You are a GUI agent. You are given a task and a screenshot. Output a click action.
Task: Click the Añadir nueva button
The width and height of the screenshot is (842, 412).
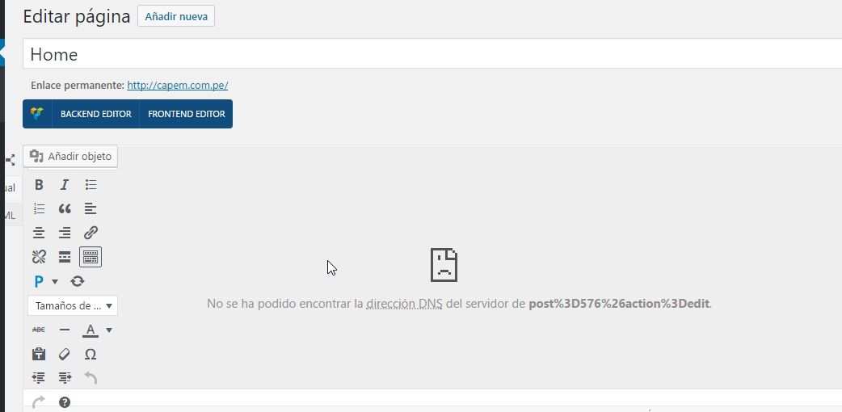tap(176, 16)
